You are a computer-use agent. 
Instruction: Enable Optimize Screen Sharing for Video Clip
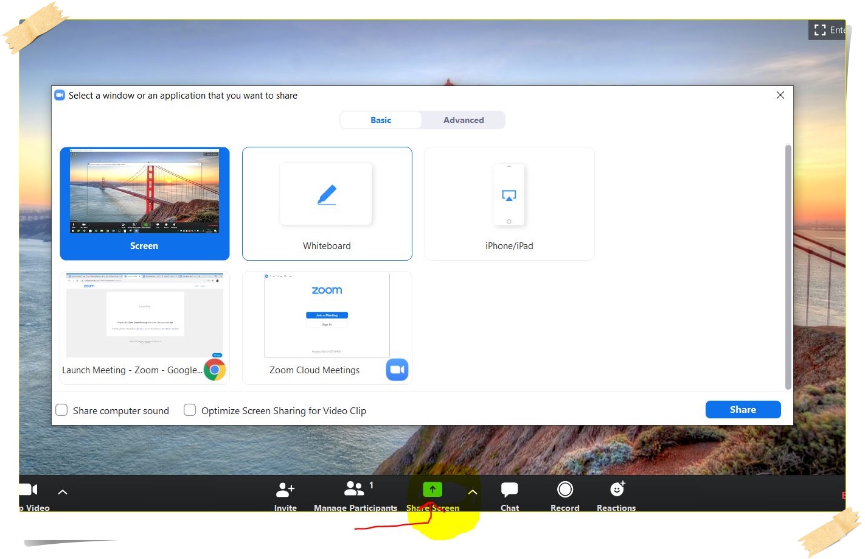[x=190, y=410]
